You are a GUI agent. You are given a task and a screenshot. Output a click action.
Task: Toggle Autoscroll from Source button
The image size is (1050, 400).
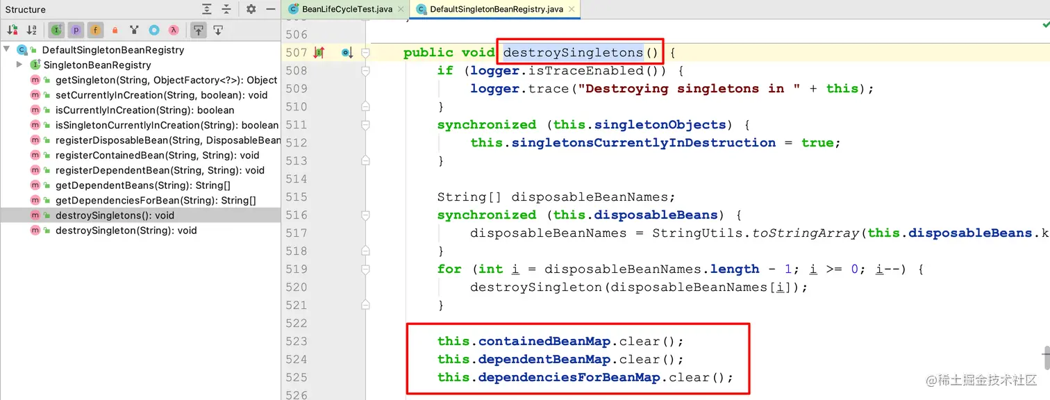point(218,30)
